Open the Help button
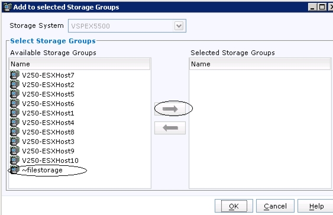 [316, 206]
